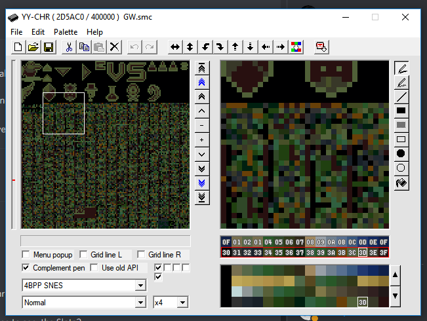427x321 pixels.
Task: Paste from clipboard icon
Action: 99,47
